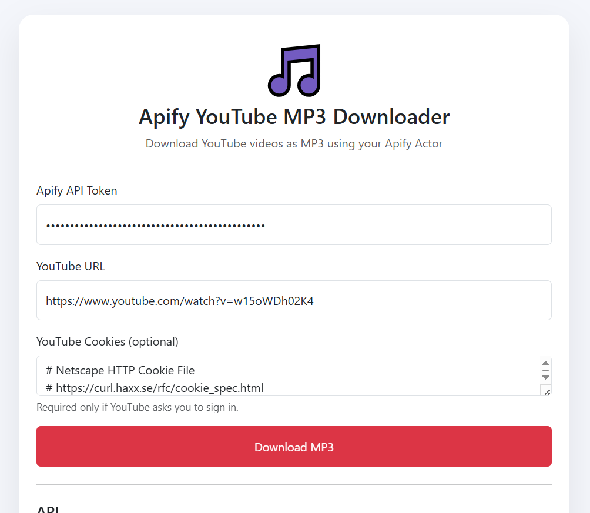The width and height of the screenshot is (590, 513).
Task: Click the cookies scrollbar thumb between arrows
Action: pos(545,370)
